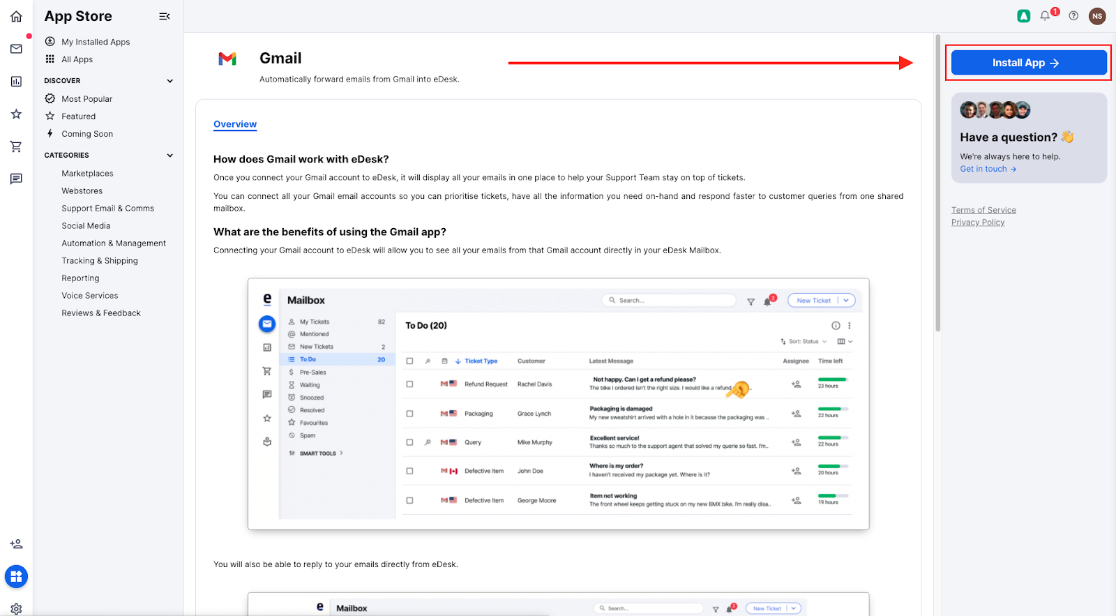Click the green A avatar icon
This screenshot has width=1116, height=616.
(1023, 15)
